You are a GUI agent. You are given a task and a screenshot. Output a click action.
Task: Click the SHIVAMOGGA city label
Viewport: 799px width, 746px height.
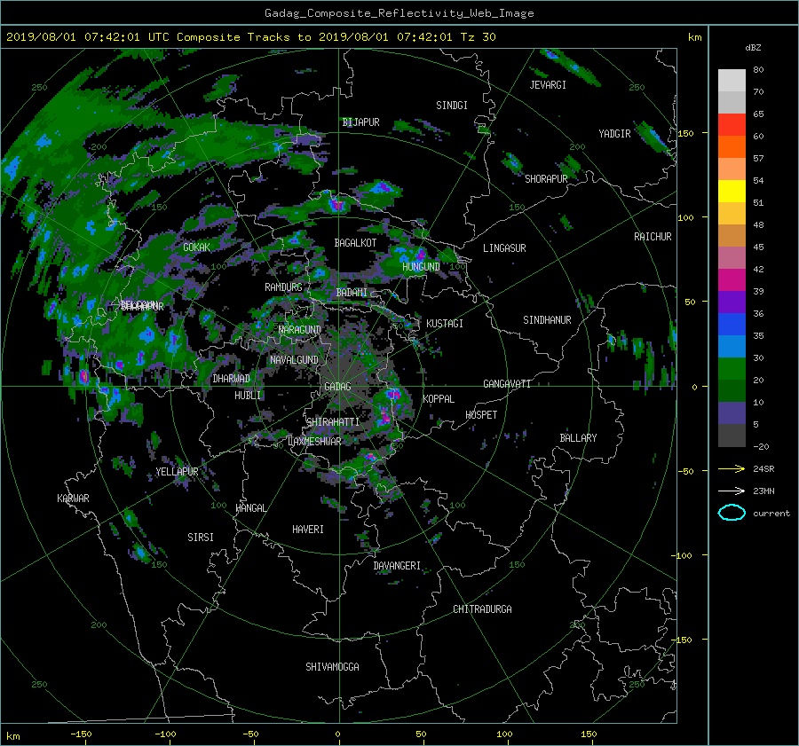(332, 667)
